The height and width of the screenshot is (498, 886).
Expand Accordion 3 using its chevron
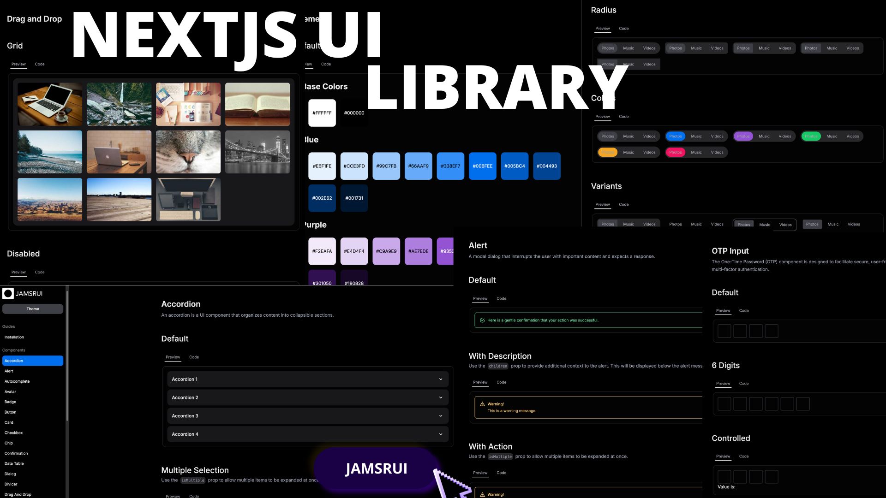tap(440, 415)
